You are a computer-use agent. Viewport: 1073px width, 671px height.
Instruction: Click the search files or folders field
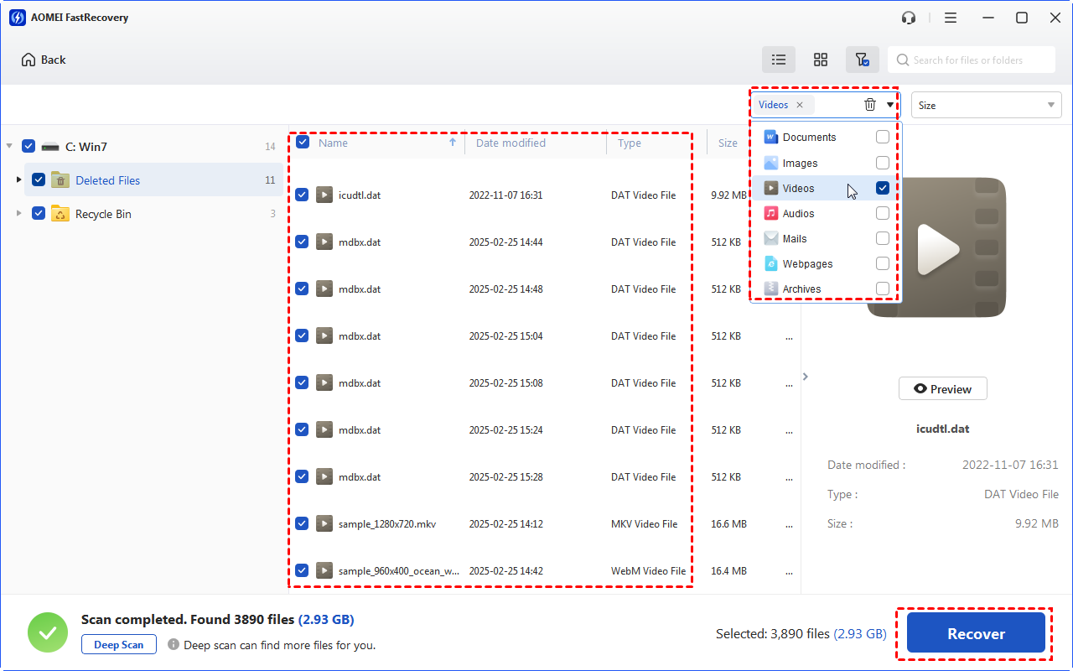972,60
